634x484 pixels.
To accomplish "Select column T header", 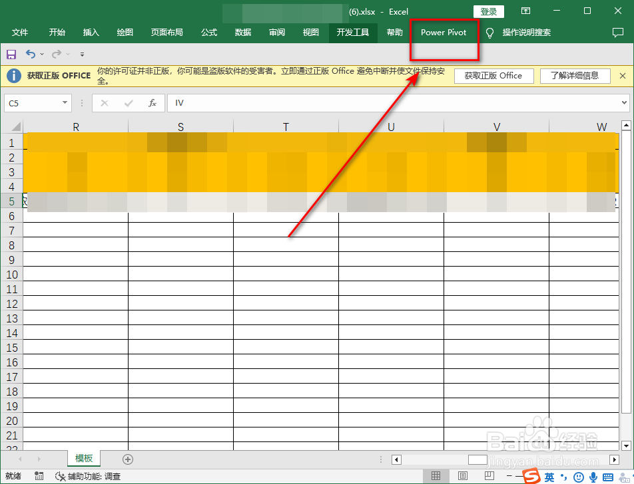I will coord(286,127).
